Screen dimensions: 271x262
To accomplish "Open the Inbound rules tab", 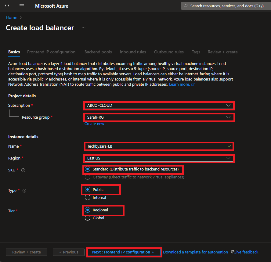I will click(x=133, y=52).
